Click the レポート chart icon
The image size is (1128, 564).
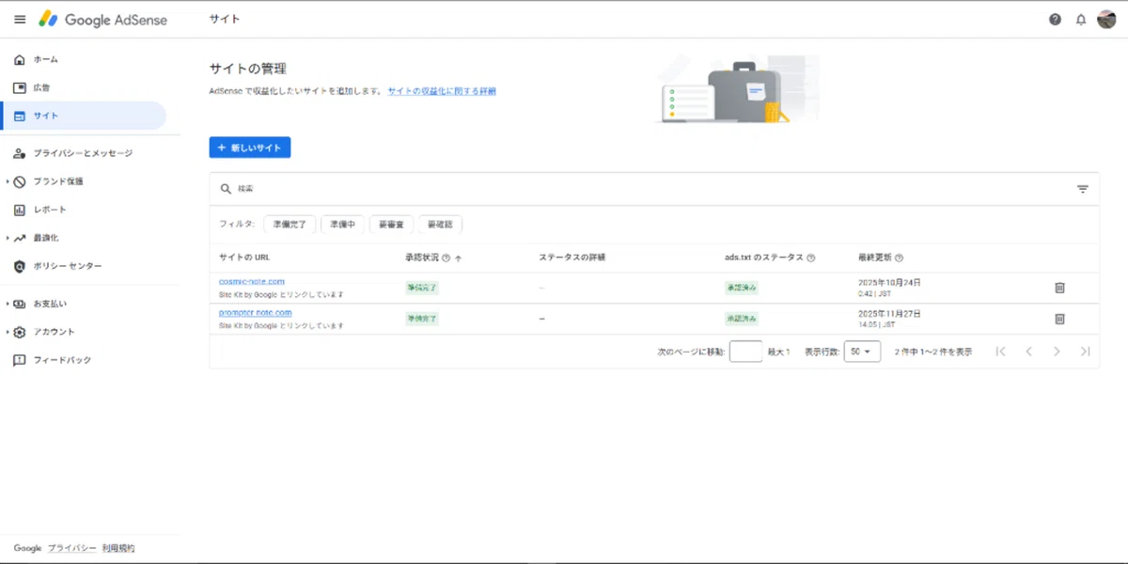tap(20, 210)
